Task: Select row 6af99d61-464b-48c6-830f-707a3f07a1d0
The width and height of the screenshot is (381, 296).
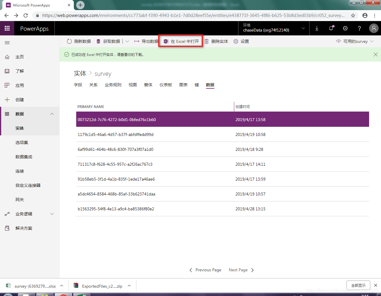Action: (223, 149)
